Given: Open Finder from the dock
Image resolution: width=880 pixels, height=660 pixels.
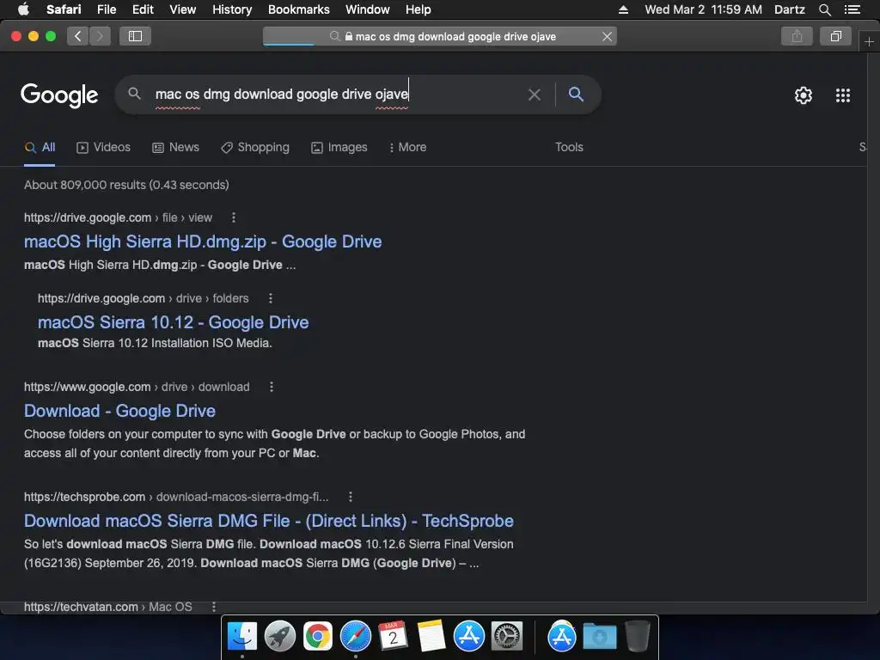Looking at the screenshot, I should [241, 637].
